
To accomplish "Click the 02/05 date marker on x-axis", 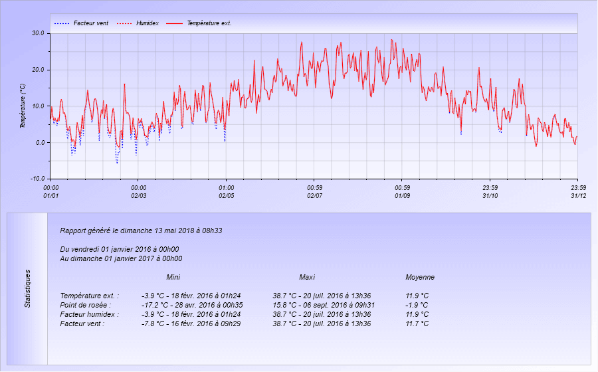I will pyautogui.click(x=226, y=195).
